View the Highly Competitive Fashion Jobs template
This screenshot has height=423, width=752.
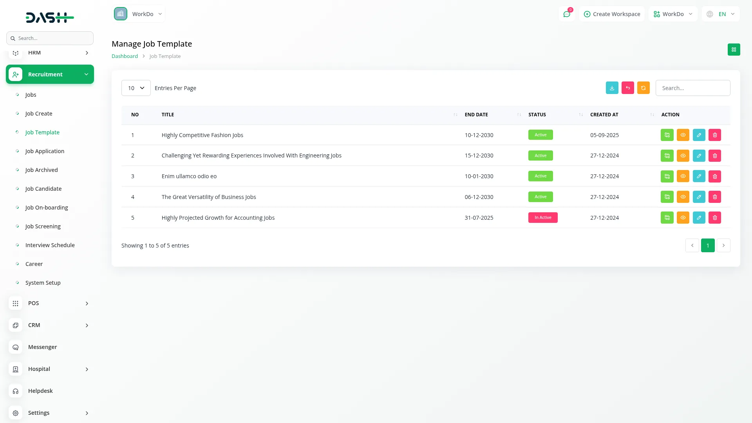click(683, 135)
